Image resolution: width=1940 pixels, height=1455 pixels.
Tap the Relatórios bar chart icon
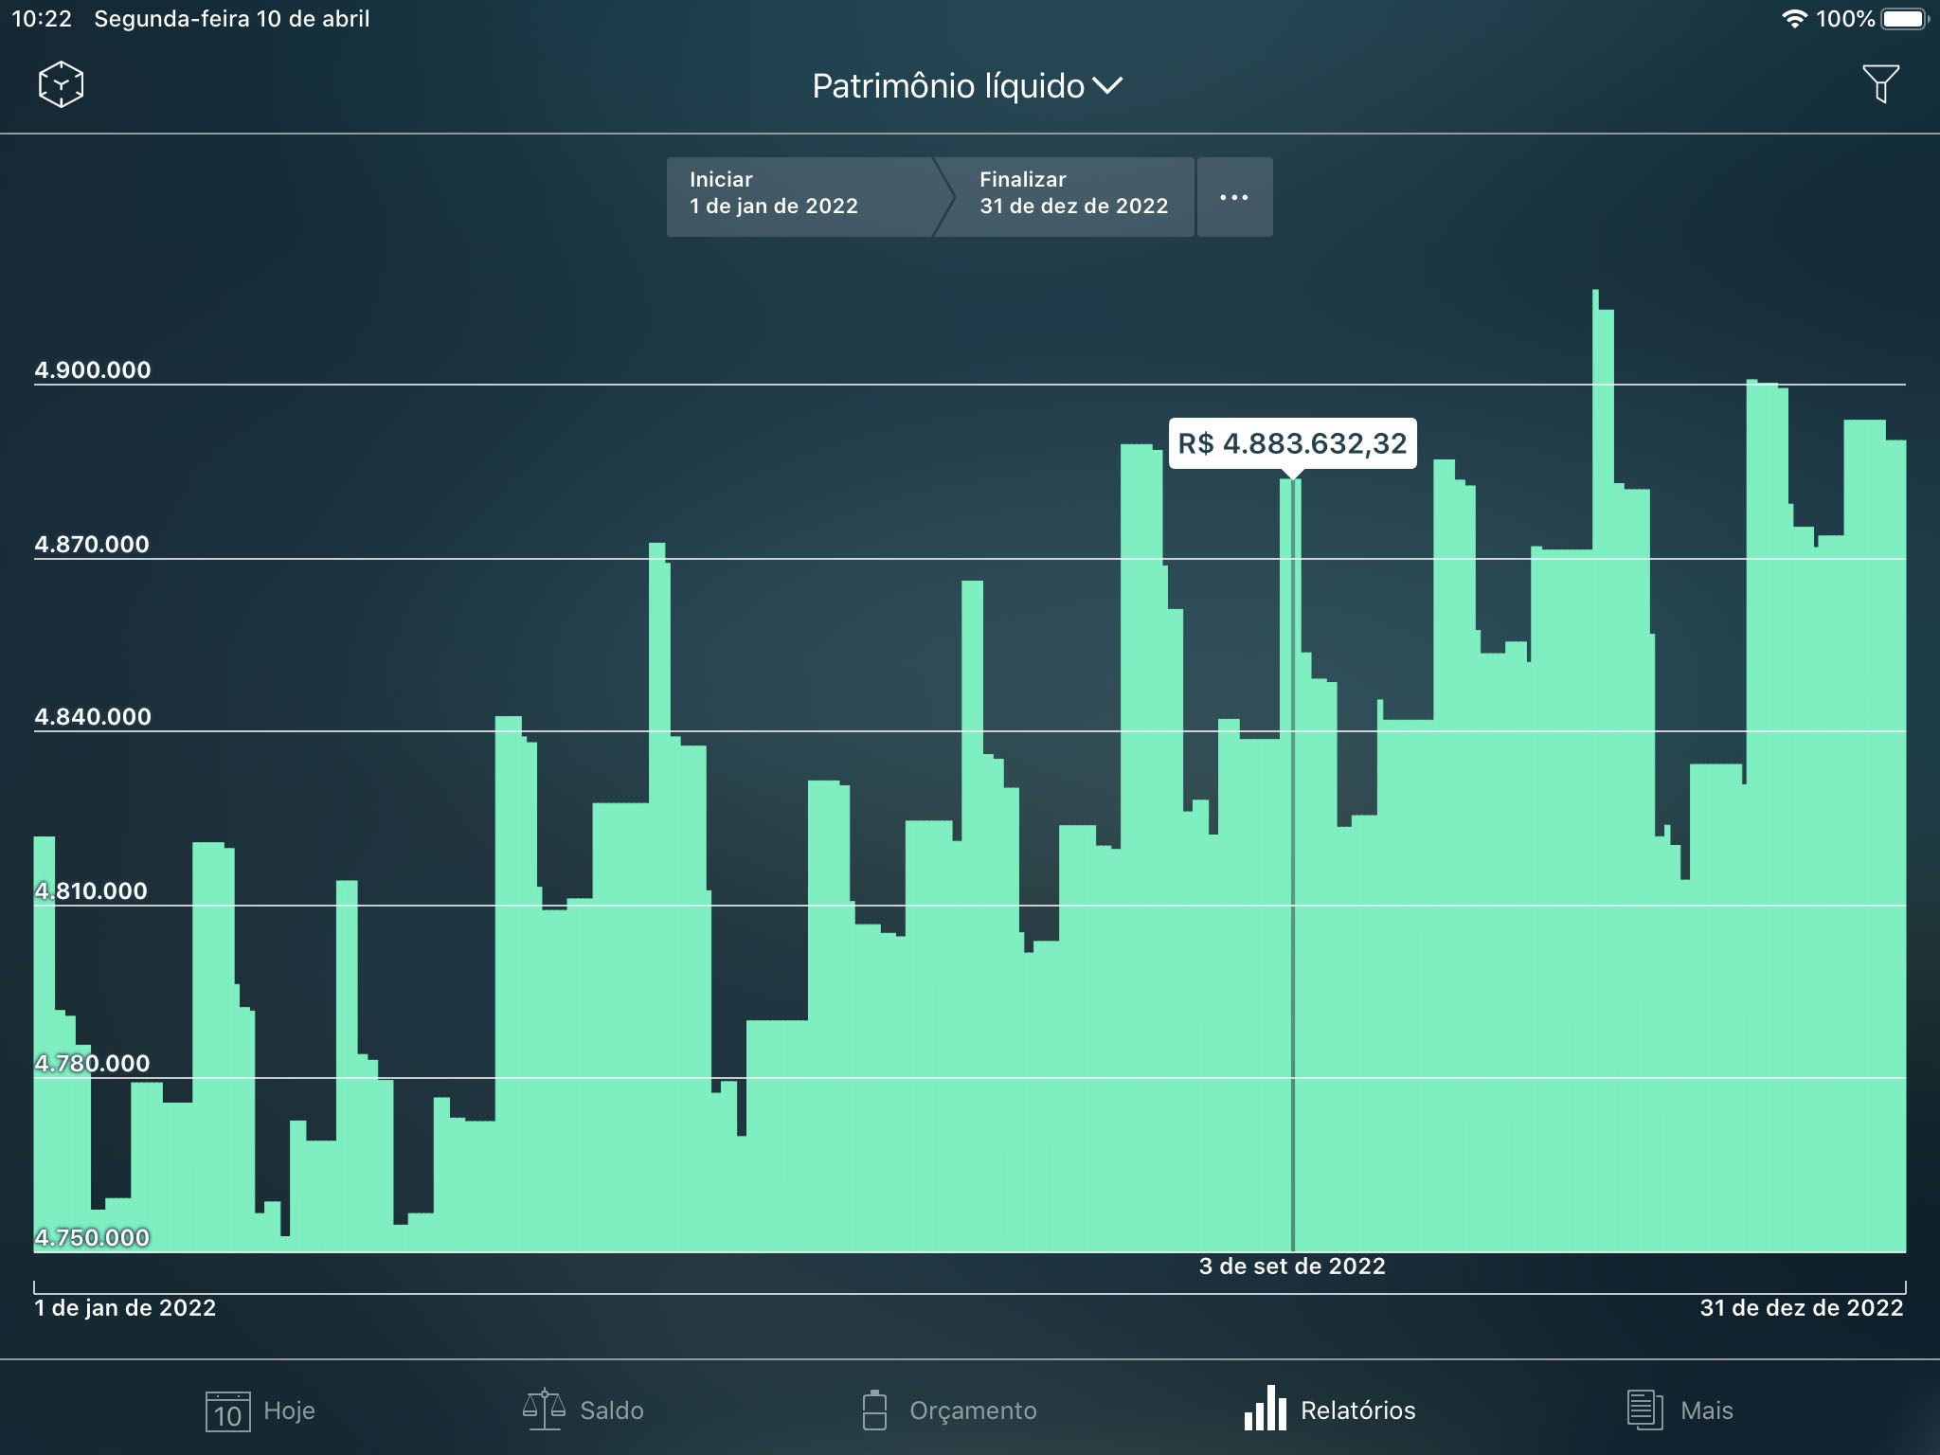pos(1266,1409)
